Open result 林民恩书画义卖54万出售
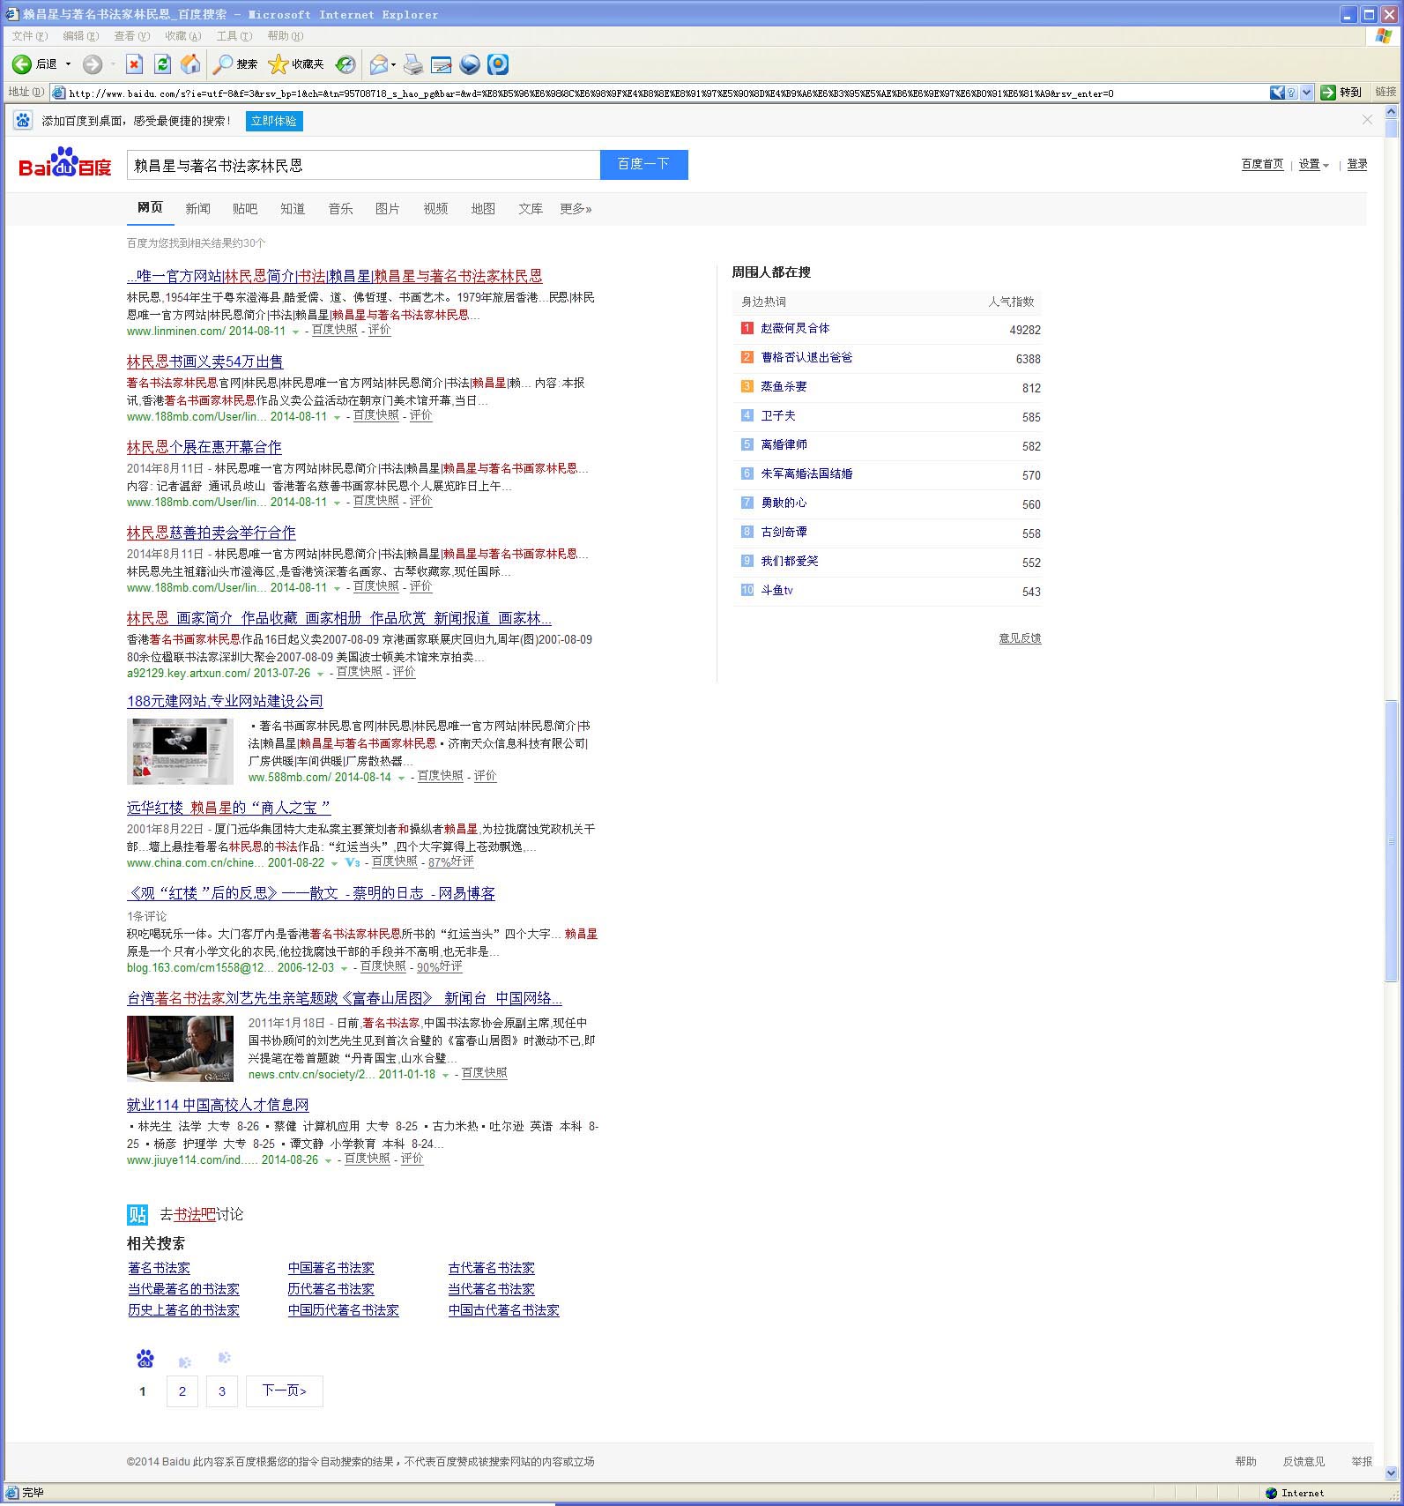This screenshot has width=1404, height=1506. (x=205, y=362)
